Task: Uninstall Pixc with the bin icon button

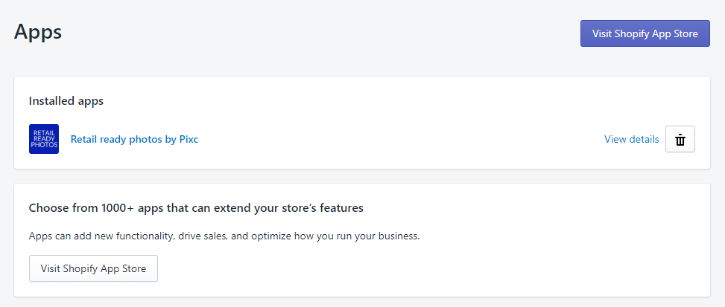Action: point(680,139)
